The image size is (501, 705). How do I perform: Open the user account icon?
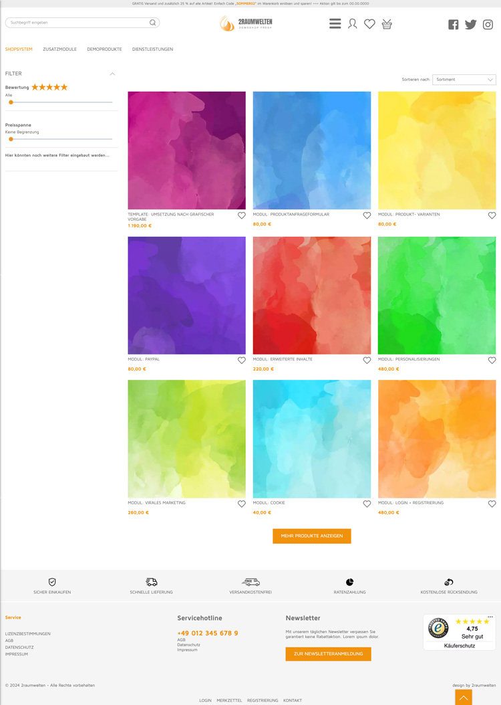[353, 24]
